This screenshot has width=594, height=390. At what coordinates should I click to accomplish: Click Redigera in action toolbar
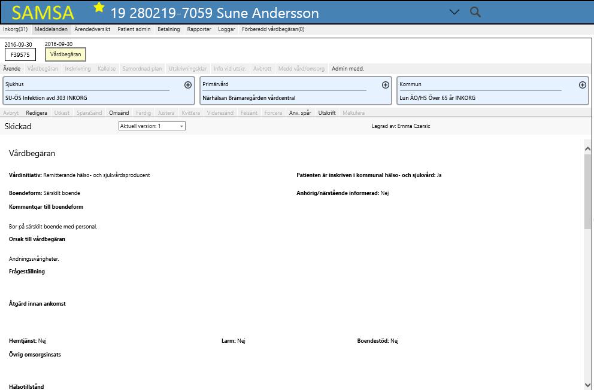click(37, 112)
